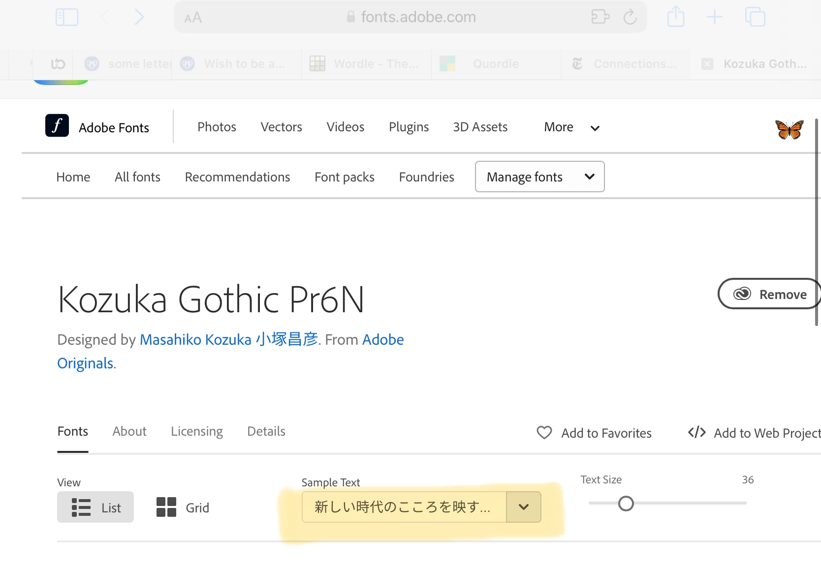Tap the extensions icon in the address bar
Viewport: 821px width, 565px height.
pyautogui.click(x=600, y=17)
